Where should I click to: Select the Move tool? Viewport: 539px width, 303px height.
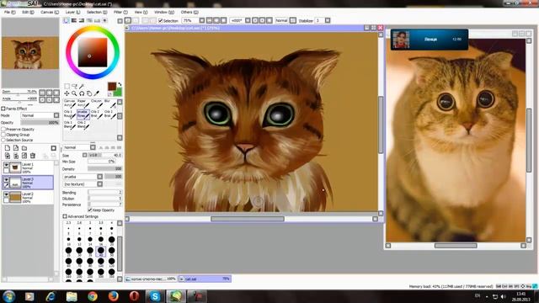point(67,93)
